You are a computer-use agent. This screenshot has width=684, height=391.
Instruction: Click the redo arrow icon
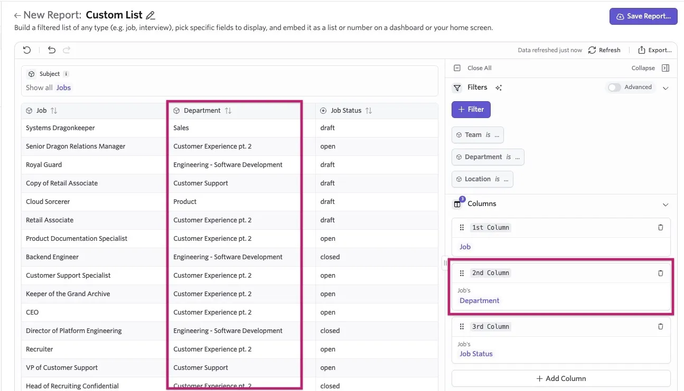coord(67,50)
